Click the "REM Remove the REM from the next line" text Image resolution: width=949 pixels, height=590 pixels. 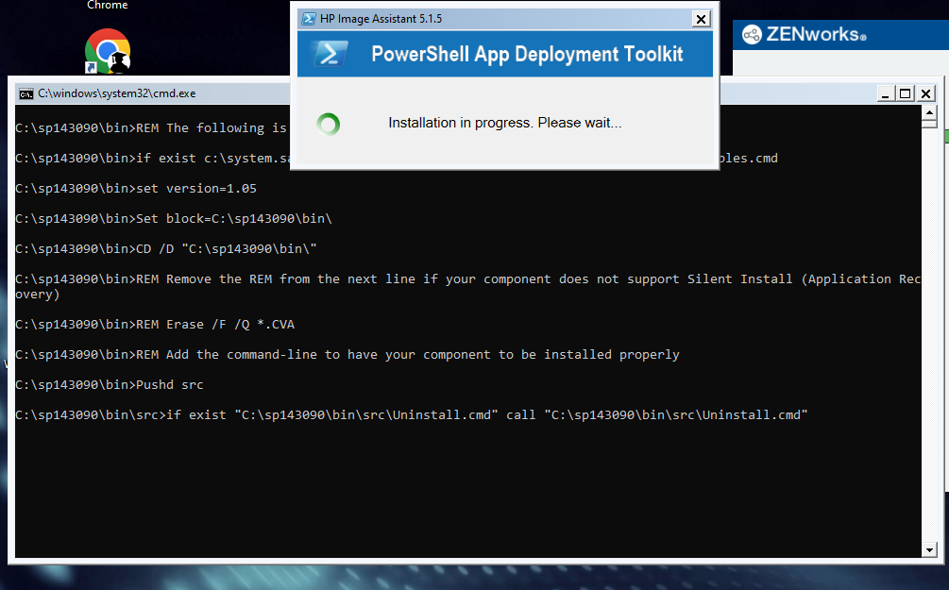(467, 286)
